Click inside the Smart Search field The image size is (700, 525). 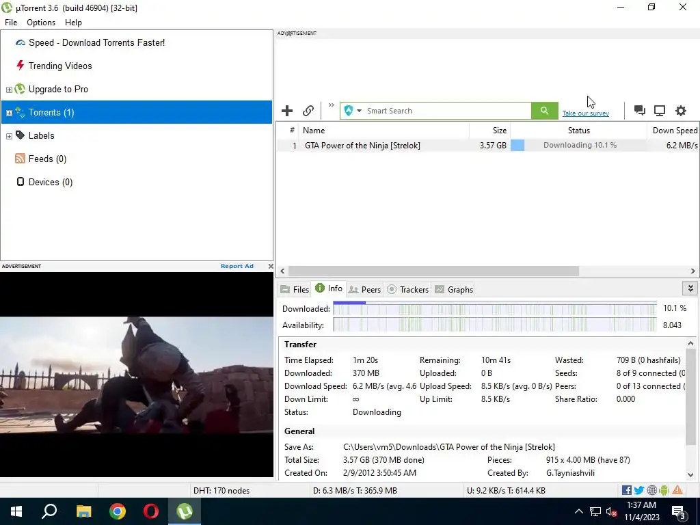(447, 111)
